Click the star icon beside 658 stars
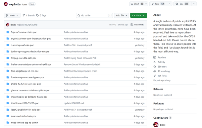Viewport: 202px width, 128px height. pyautogui.click(x=155, y=67)
